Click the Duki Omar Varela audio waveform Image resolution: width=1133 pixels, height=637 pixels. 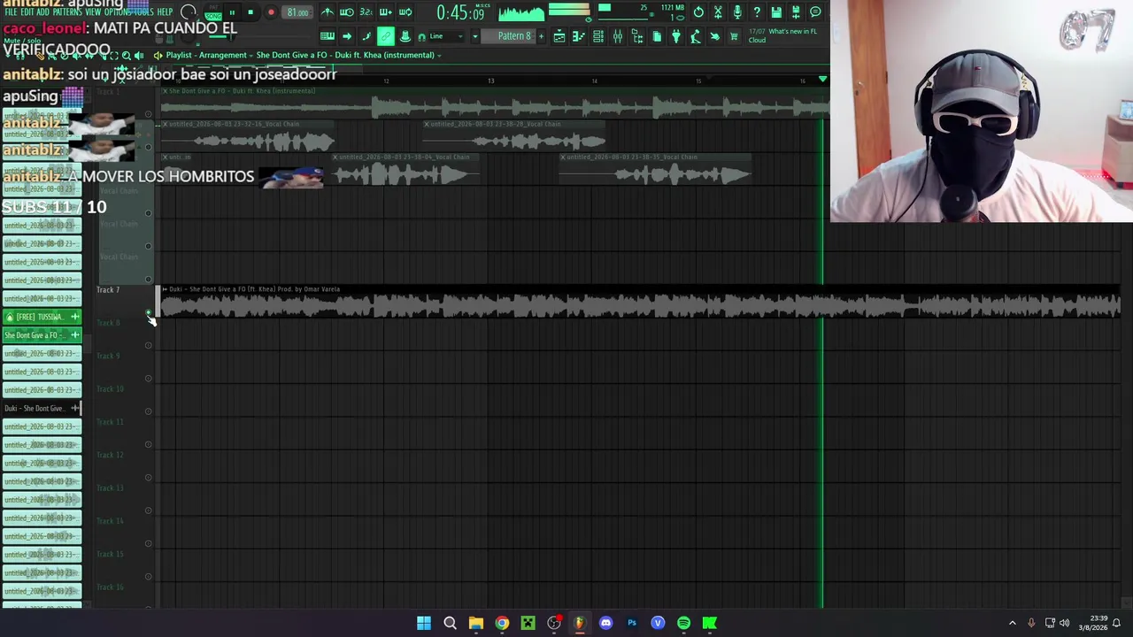(641, 307)
